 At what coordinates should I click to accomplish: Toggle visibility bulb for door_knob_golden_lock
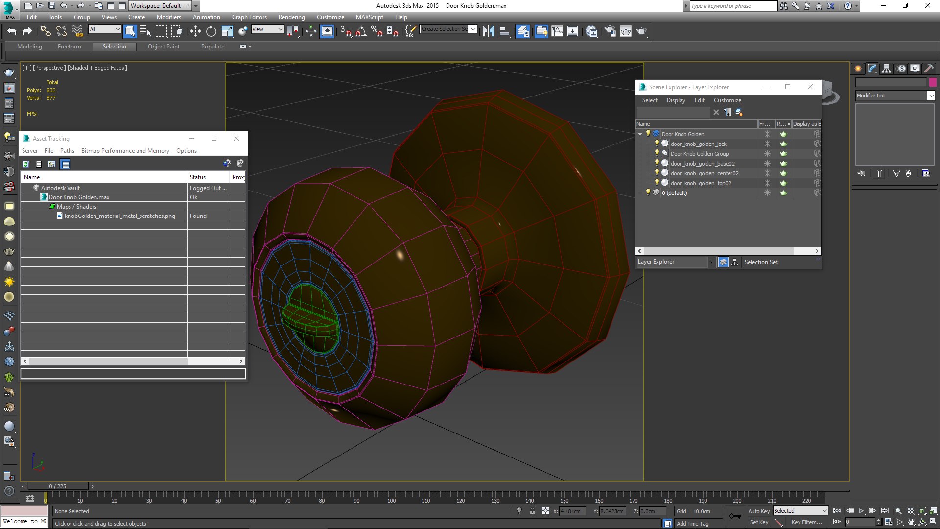(x=657, y=144)
